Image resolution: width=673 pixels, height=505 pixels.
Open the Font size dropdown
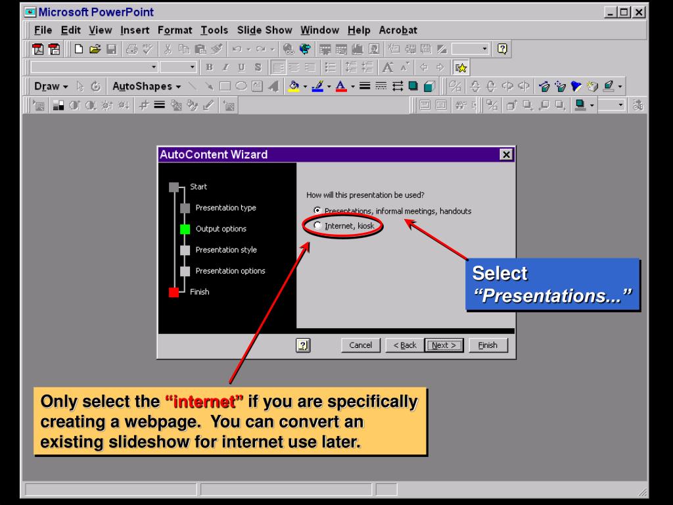click(x=192, y=68)
